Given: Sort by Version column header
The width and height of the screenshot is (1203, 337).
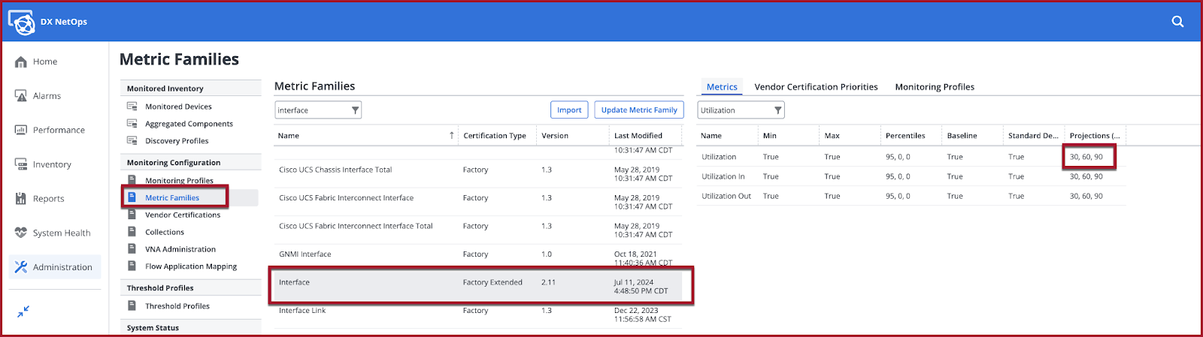Looking at the screenshot, I should [x=555, y=136].
